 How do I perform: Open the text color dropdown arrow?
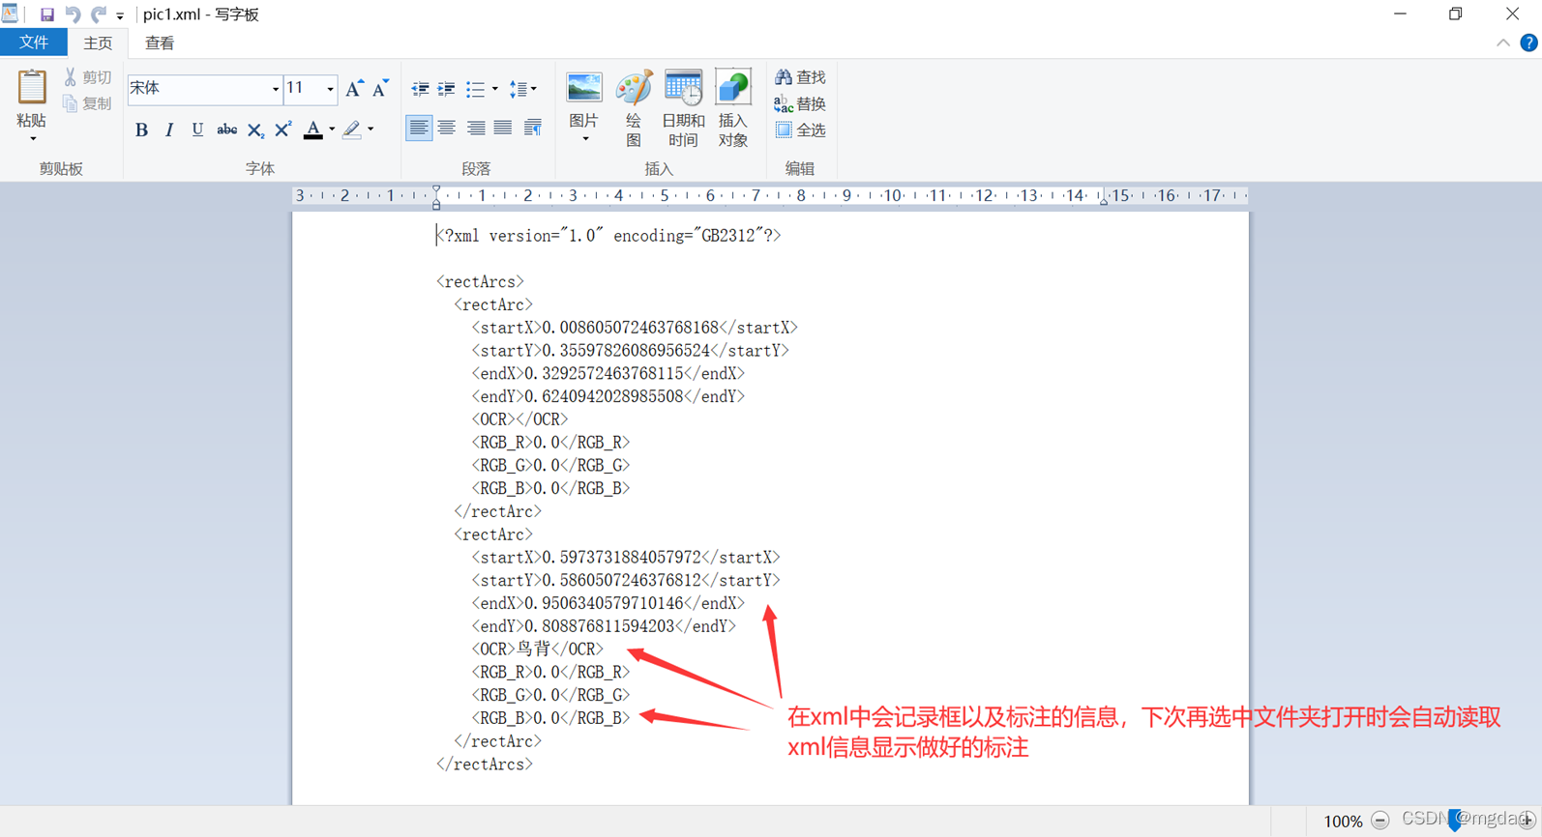[x=332, y=130]
